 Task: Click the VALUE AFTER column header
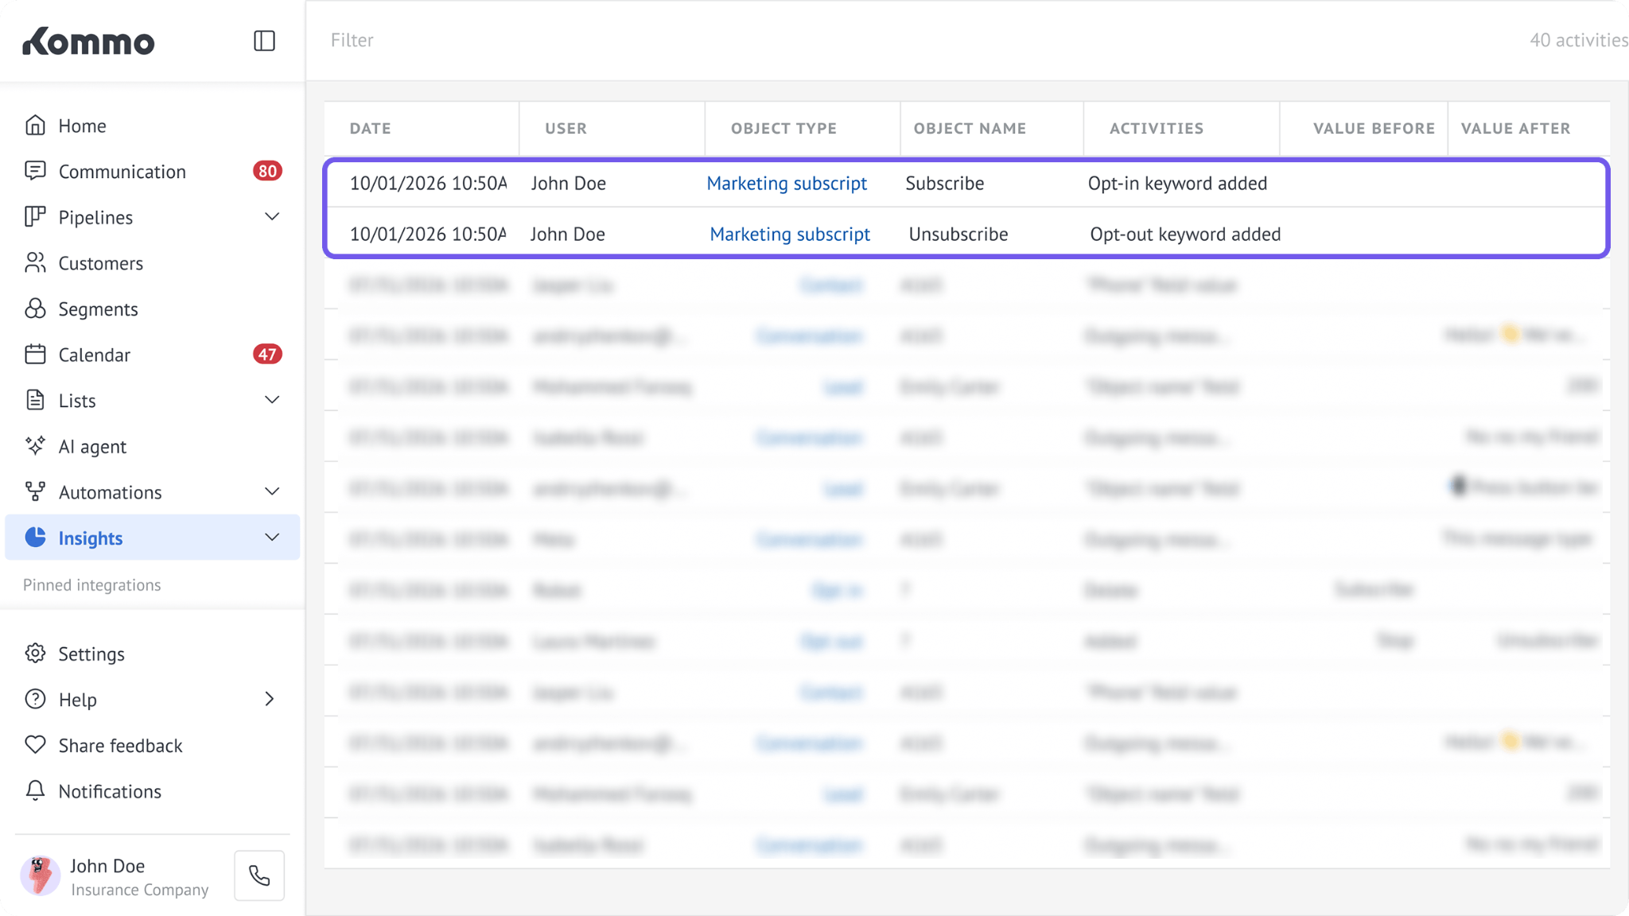1515,128
